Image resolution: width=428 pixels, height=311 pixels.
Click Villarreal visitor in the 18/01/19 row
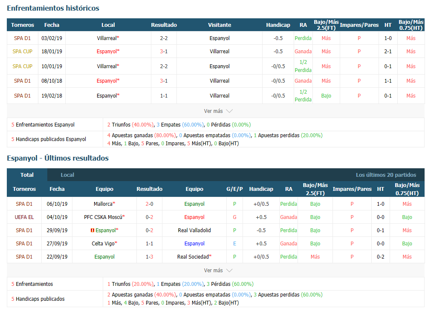(x=220, y=51)
